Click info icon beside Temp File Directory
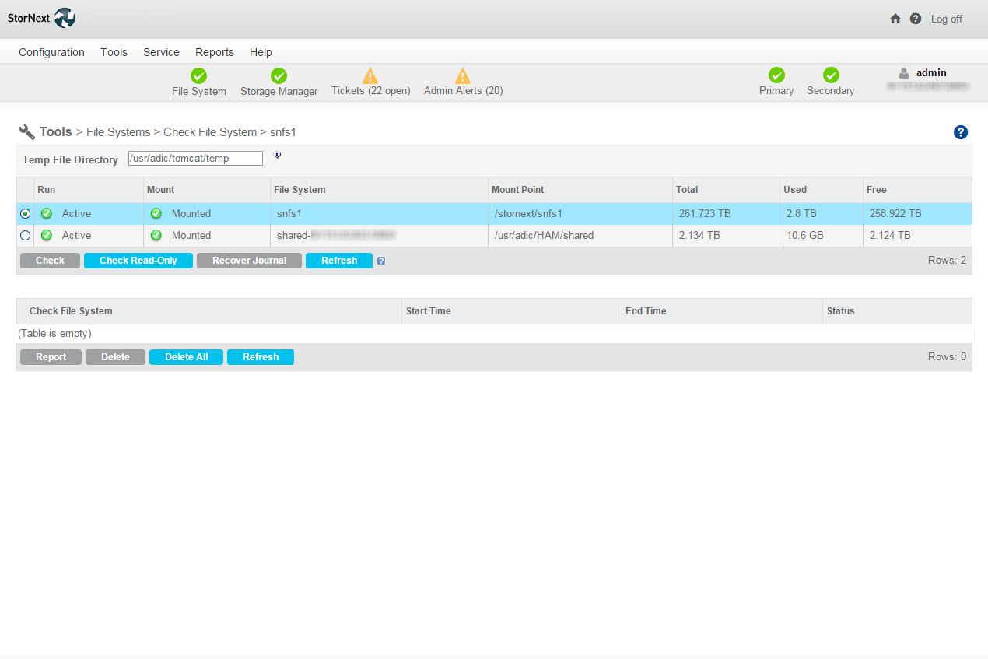 pos(277,155)
